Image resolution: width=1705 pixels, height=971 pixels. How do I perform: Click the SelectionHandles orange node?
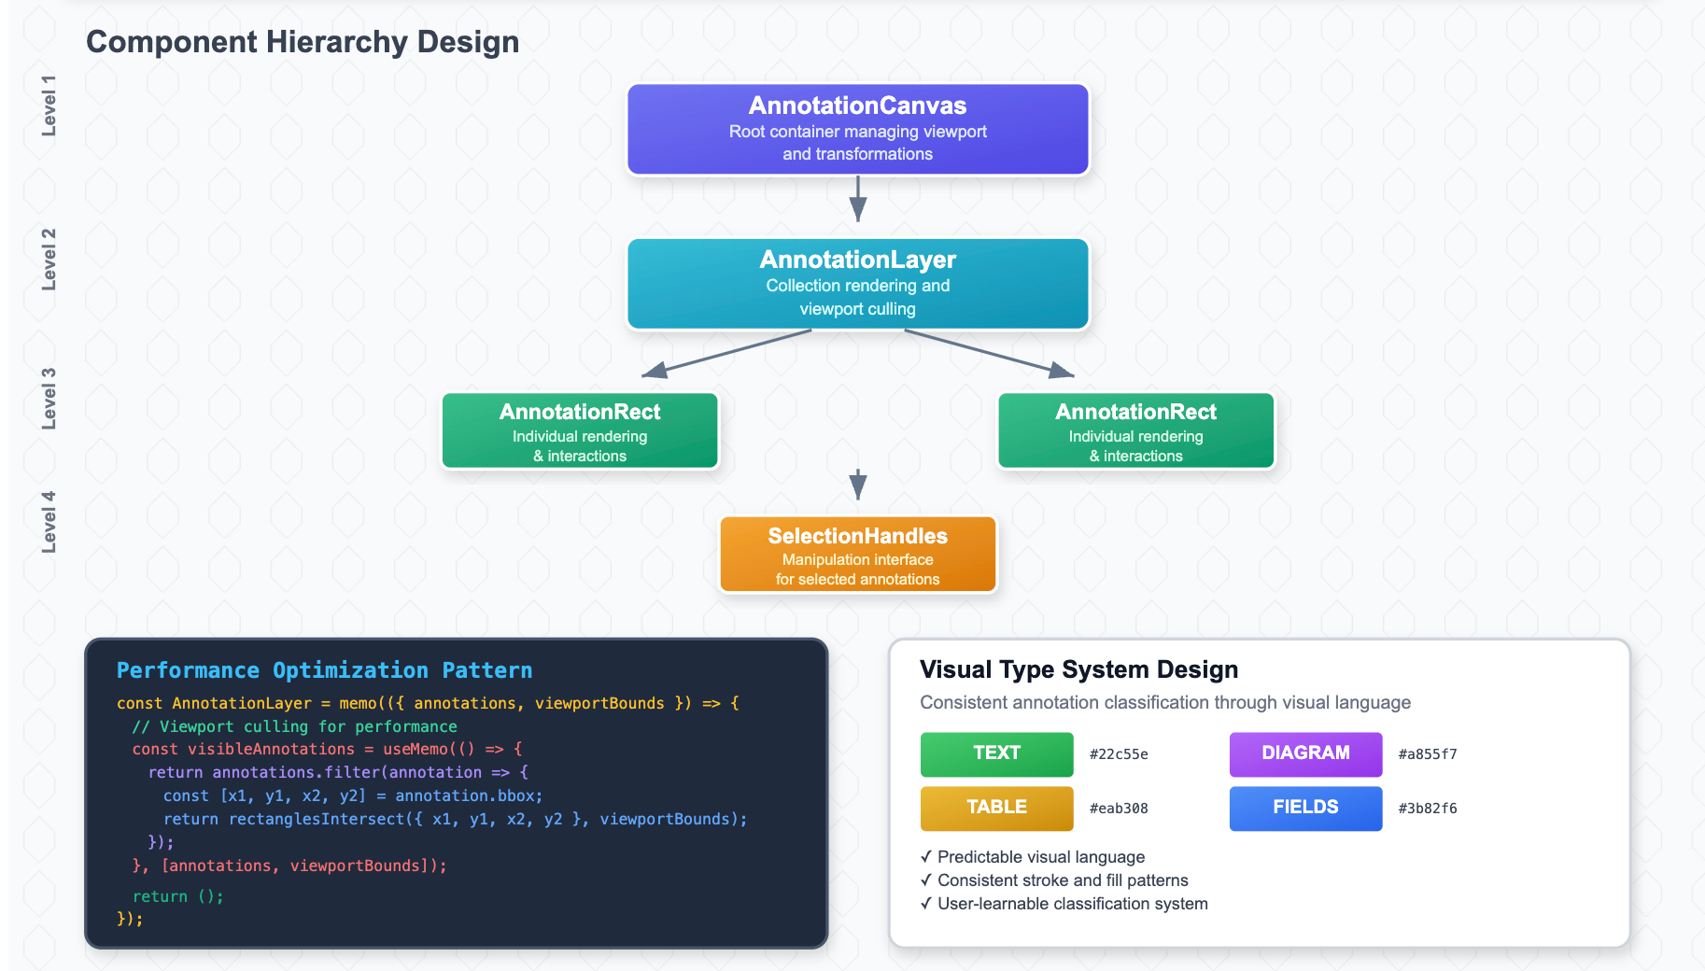857,555
